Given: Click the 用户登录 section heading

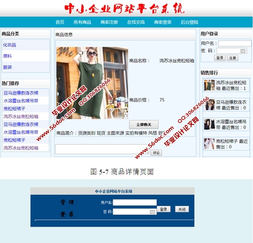Looking at the screenshot, I should (209, 34).
